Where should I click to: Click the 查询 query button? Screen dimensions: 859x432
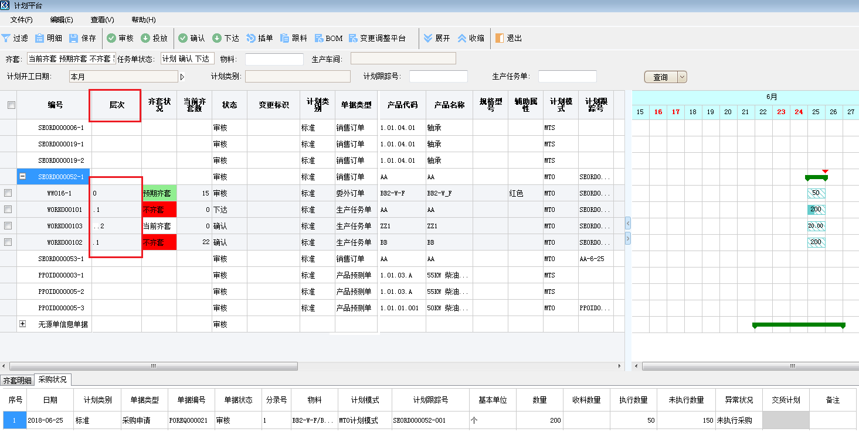[x=661, y=77]
